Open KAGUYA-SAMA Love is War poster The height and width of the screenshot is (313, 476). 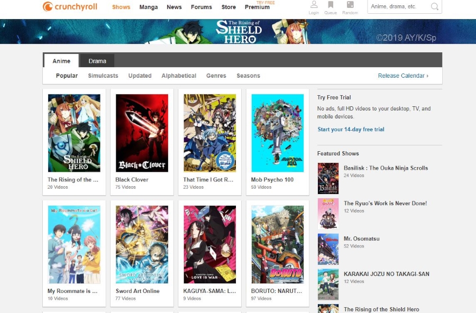click(210, 244)
